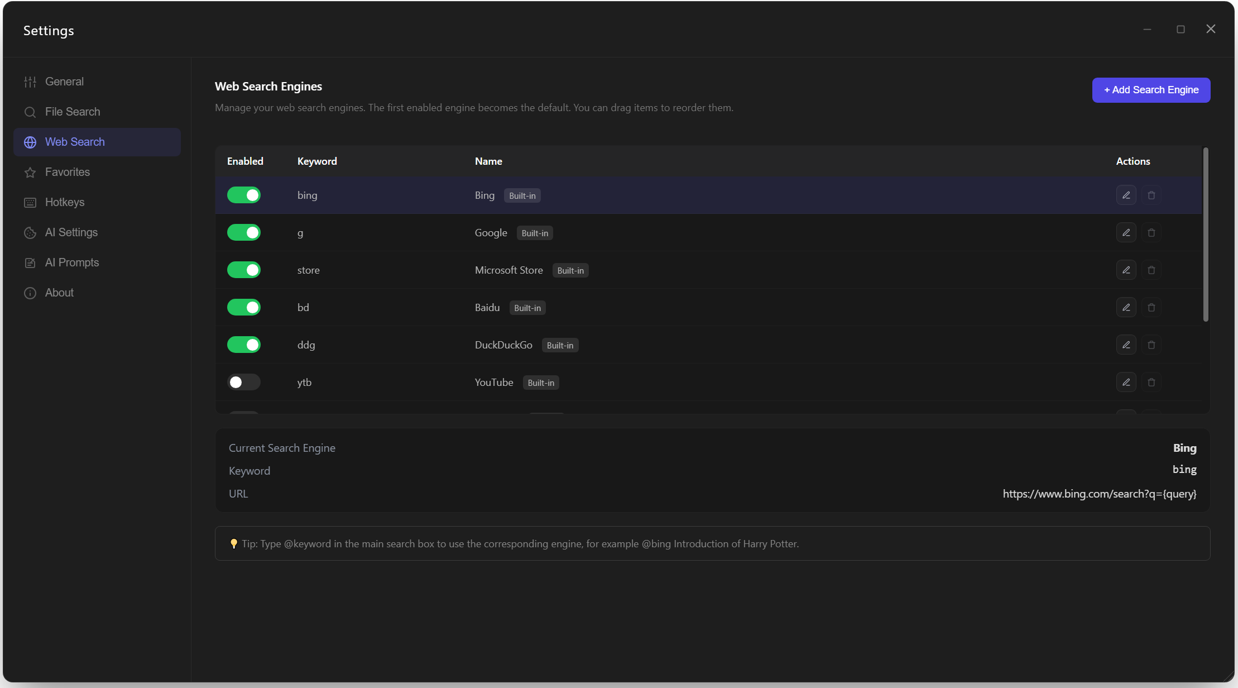Edit the Microsoft Store engine entry
This screenshot has height=688, width=1238.
(x=1126, y=270)
